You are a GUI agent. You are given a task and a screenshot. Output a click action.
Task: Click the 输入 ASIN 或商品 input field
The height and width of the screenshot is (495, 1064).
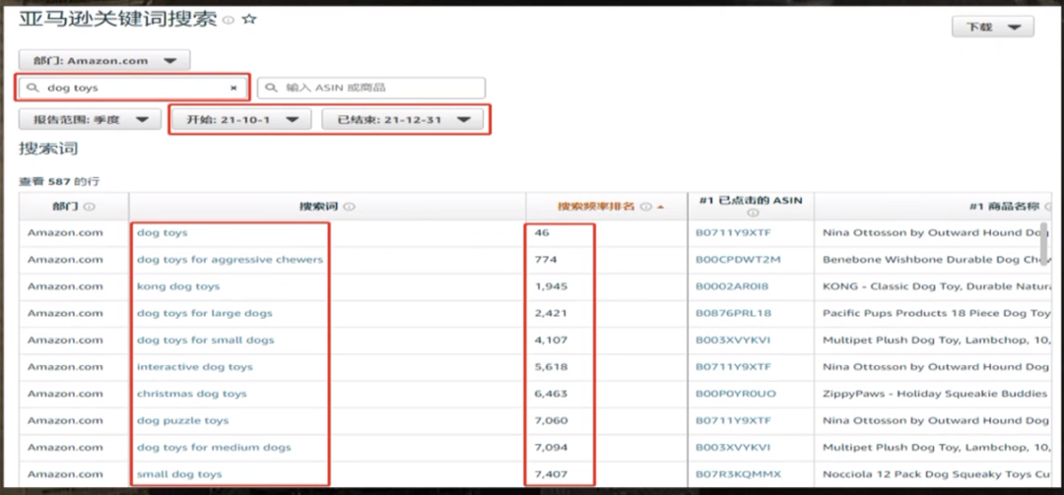371,89
